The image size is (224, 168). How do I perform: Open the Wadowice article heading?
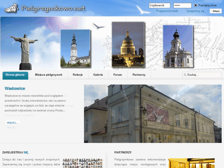pyautogui.click(x=15, y=88)
